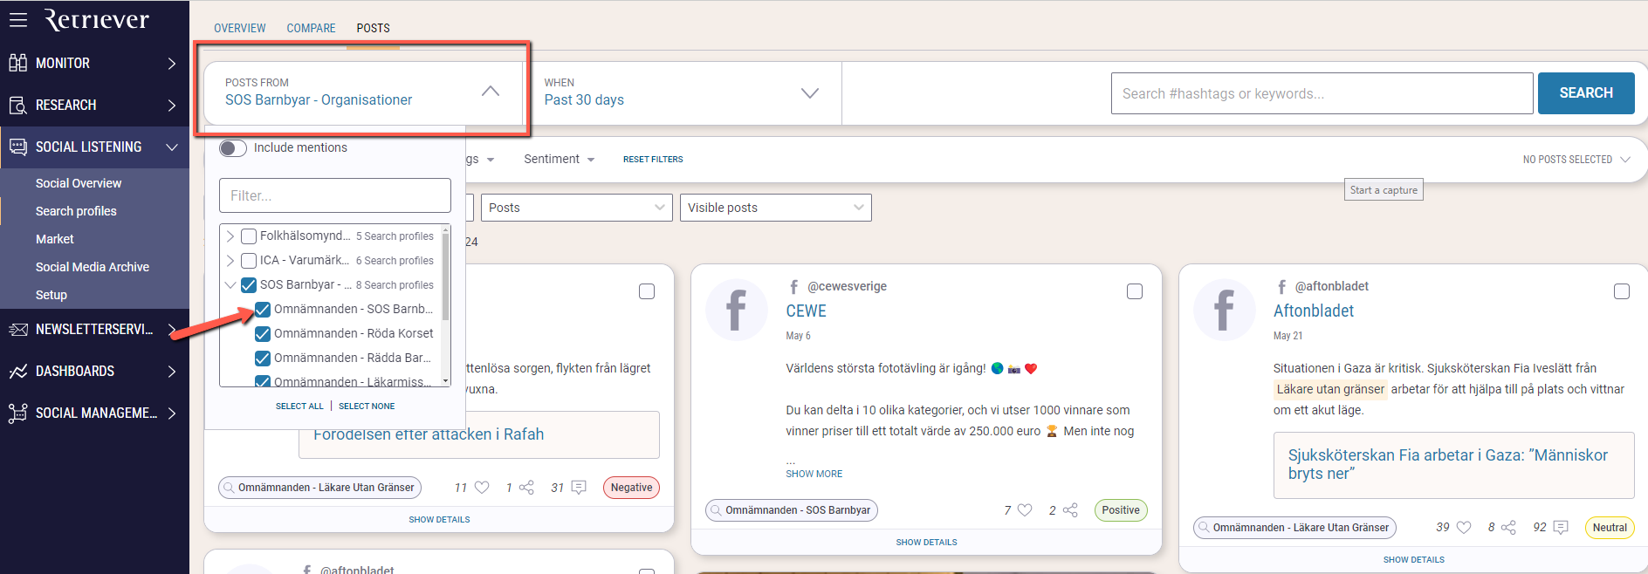This screenshot has height=574, width=1648.
Task: Click the comment icon on Aftonbladet post
Action: [x=1561, y=527]
